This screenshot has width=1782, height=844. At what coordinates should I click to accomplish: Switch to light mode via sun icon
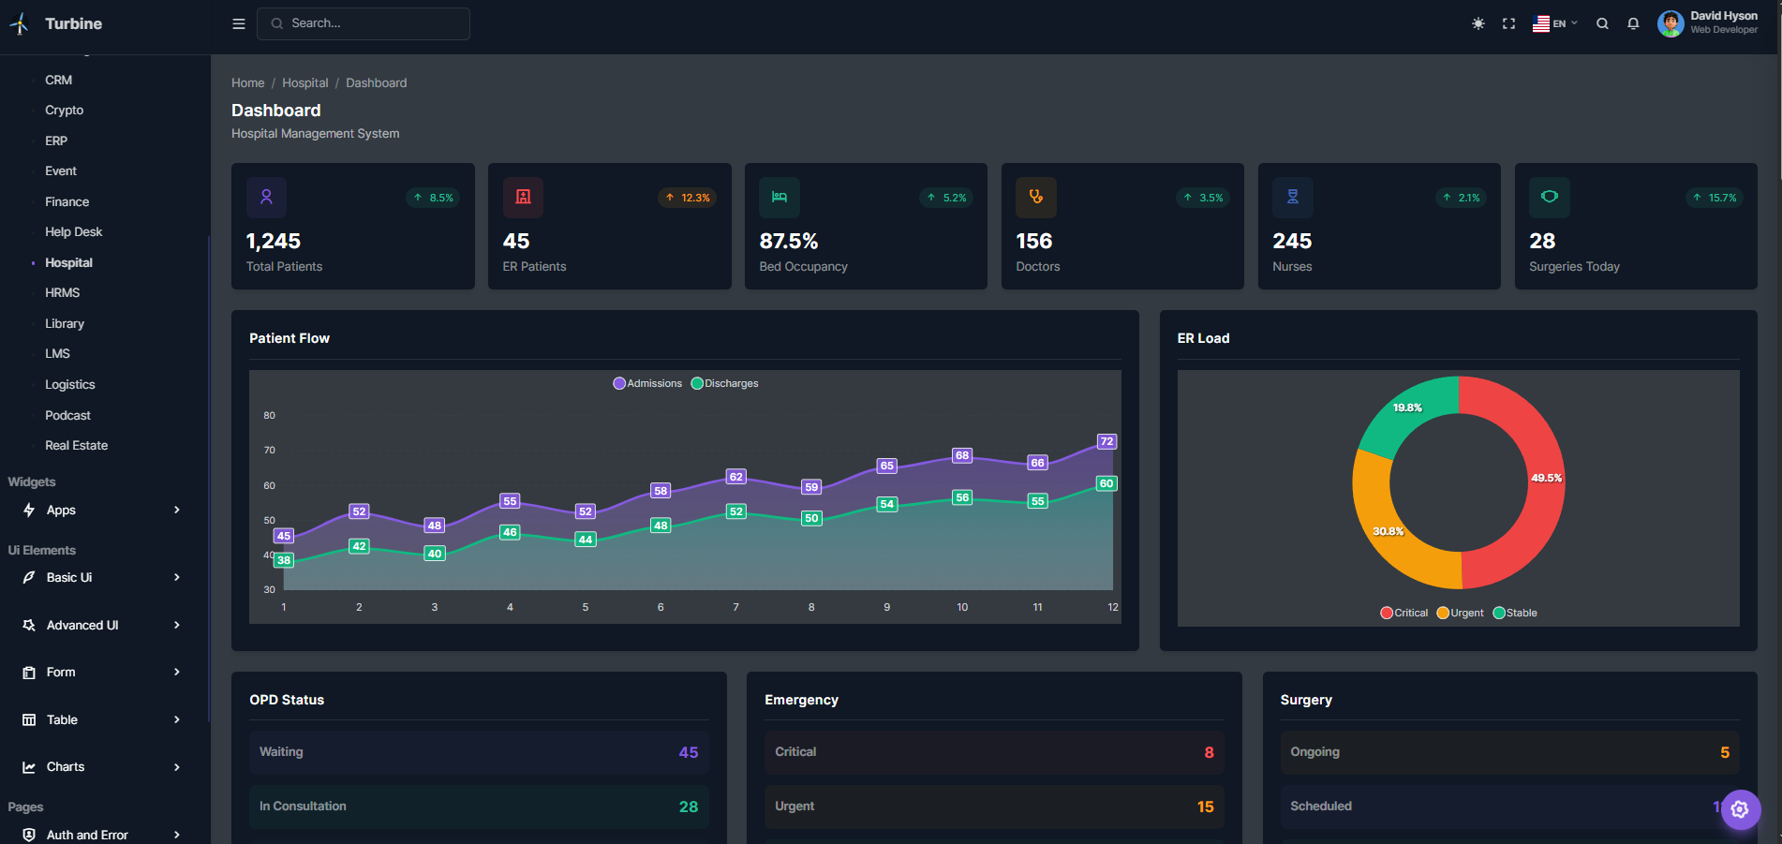1478,23
